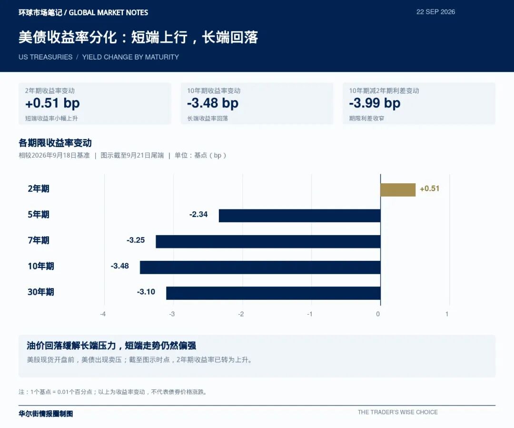Viewport: 514px width, 428px height.
Task: Click the -2.34 data label
Action: click(198, 215)
